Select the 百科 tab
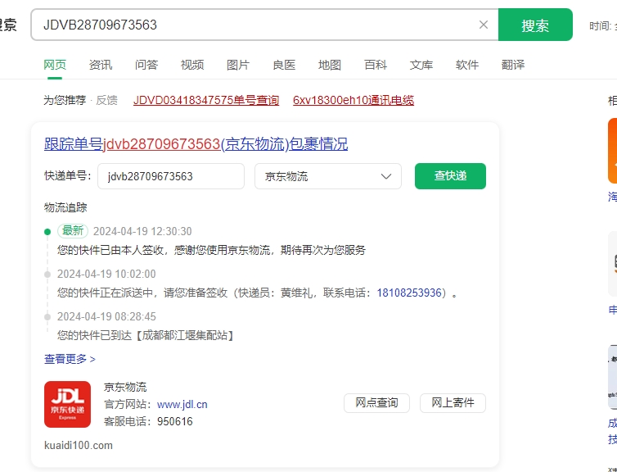 376,65
